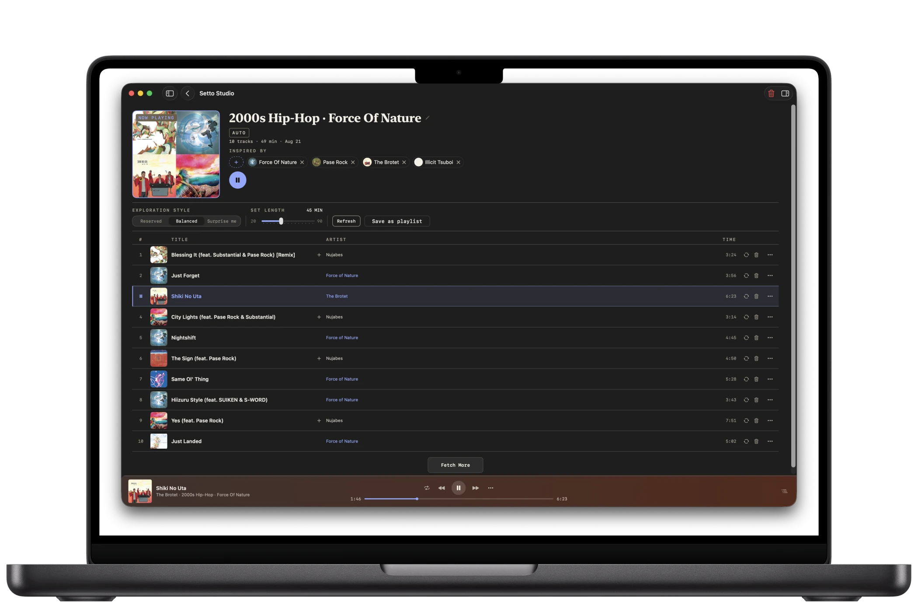918x604 pixels.
Task: Delete The Sign track
Action: tap(756, 358)
